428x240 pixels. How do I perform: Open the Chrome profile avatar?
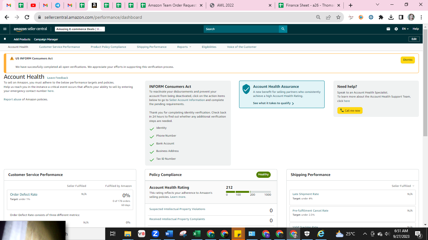(x=411, y=17)
